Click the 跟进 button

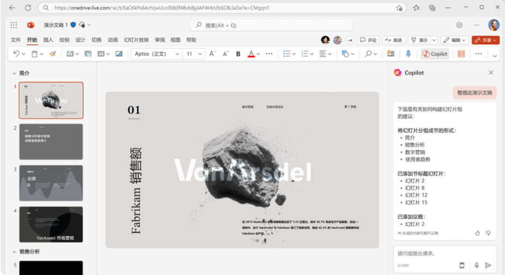(394, 40)
